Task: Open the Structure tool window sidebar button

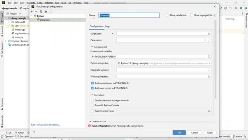Action: point(2,104)
